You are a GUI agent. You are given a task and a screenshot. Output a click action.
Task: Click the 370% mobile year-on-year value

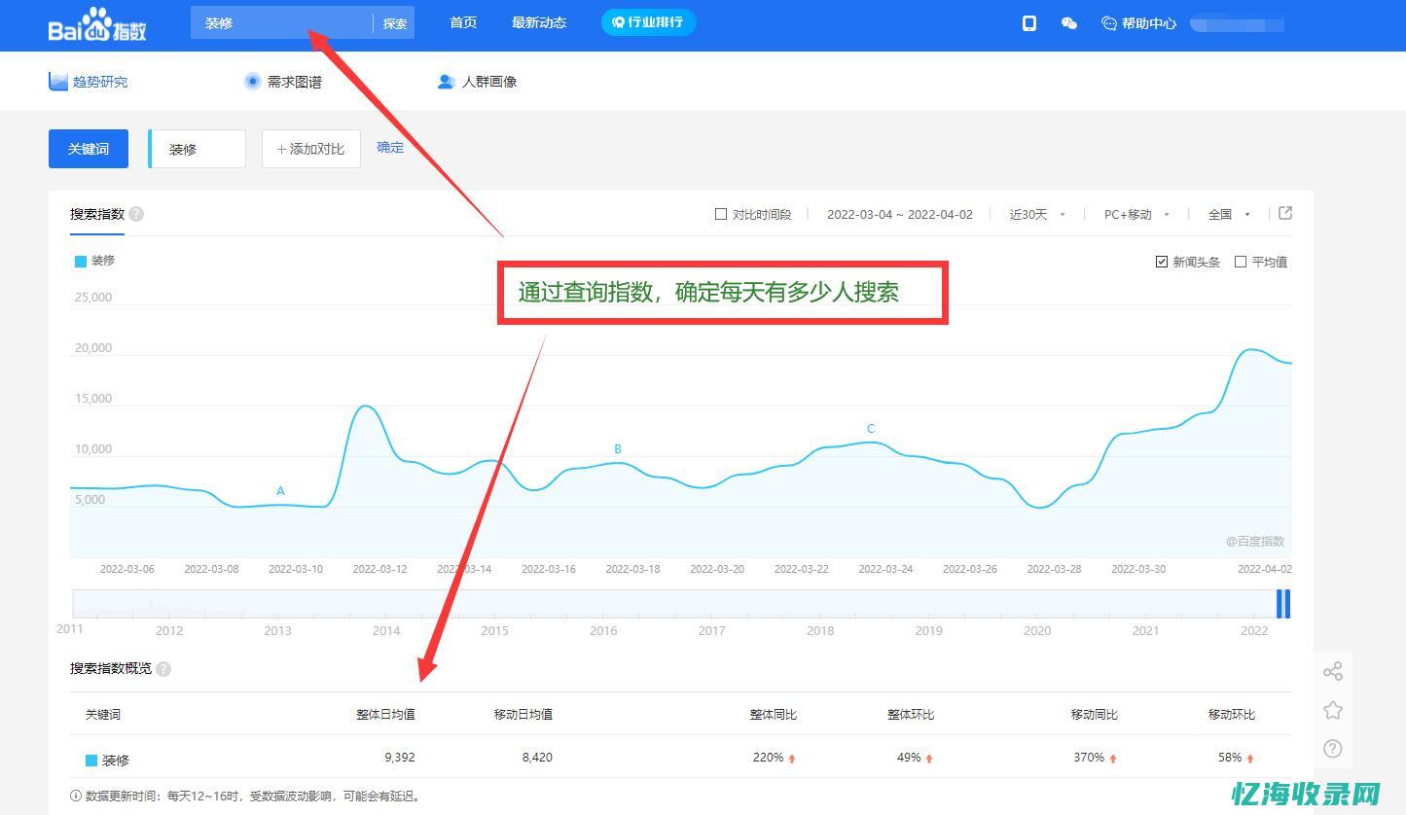click(1089, 758)
